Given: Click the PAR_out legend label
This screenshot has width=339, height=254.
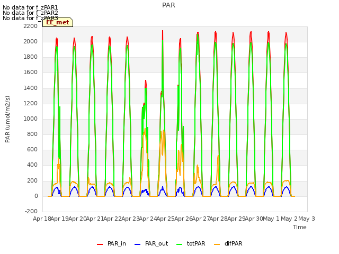Looking at the screenshot, I should (156, 243).
